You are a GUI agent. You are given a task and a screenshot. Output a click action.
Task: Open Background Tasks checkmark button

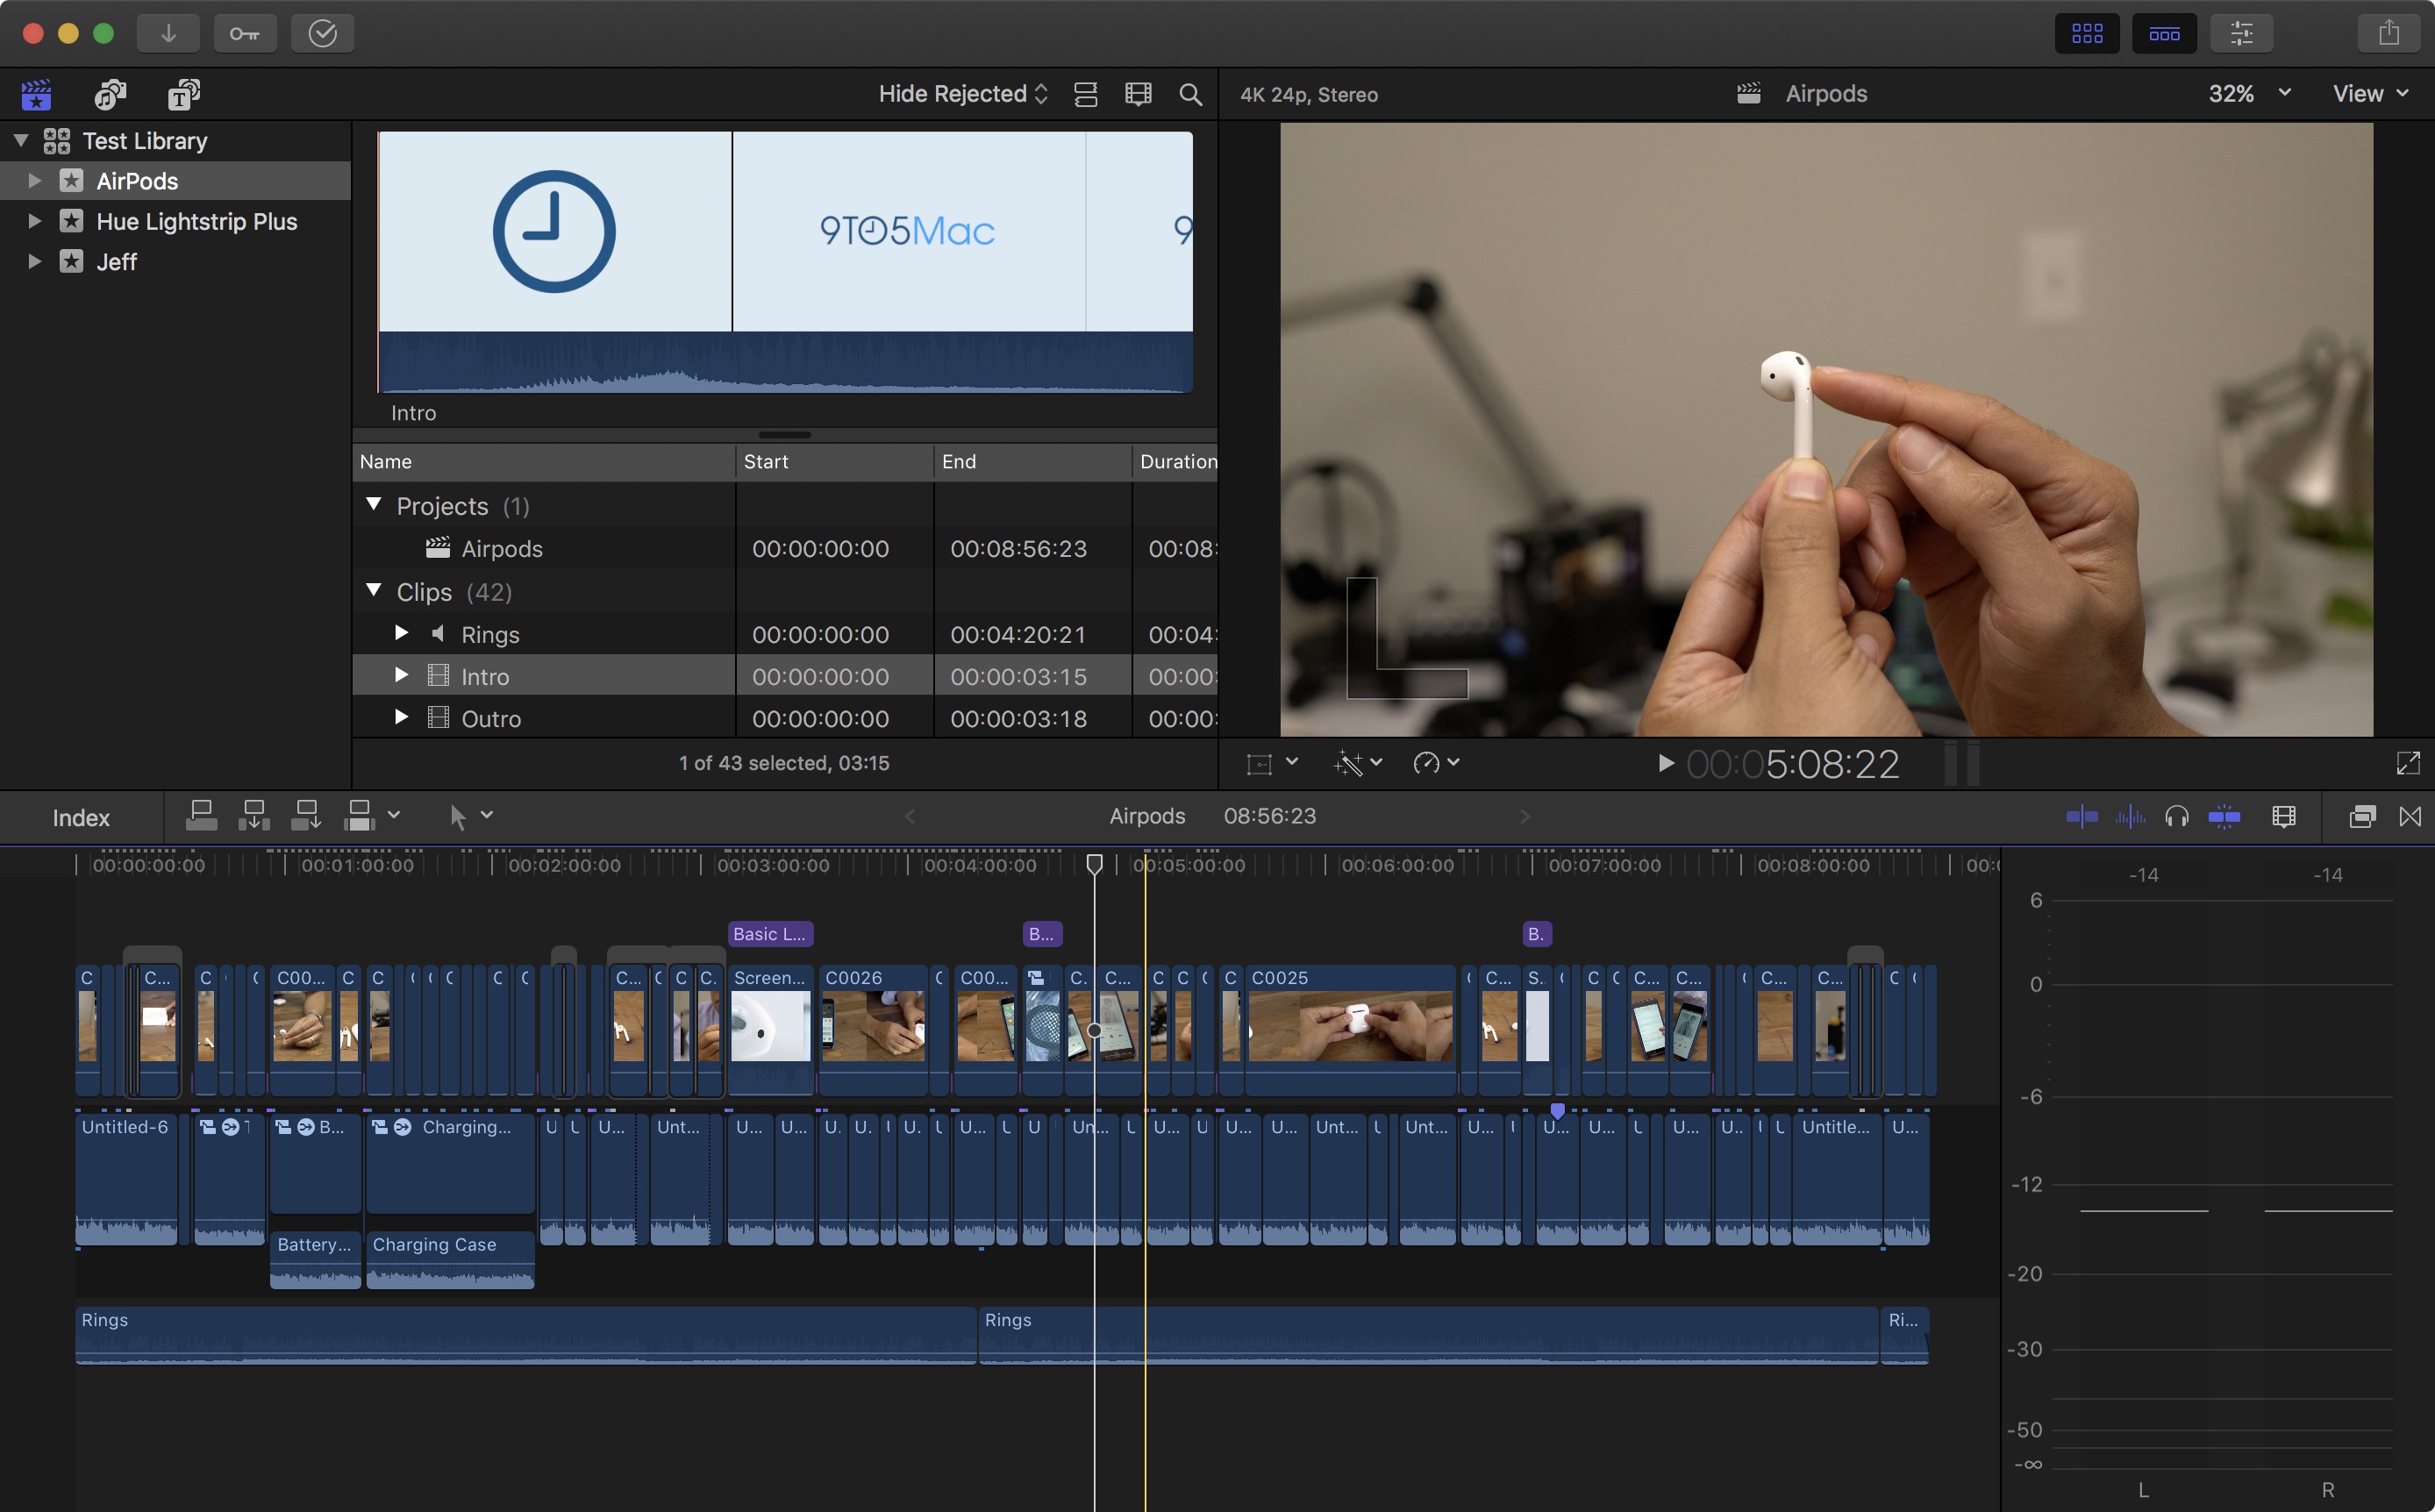(322, 33)
